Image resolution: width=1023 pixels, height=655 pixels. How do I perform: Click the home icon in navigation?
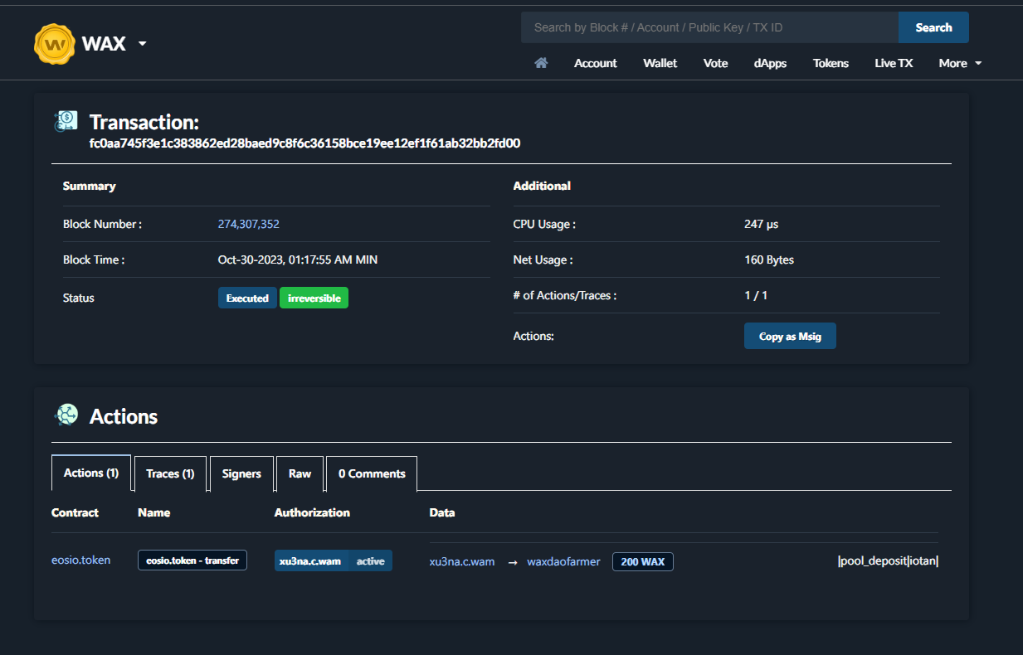pos(541,63)
